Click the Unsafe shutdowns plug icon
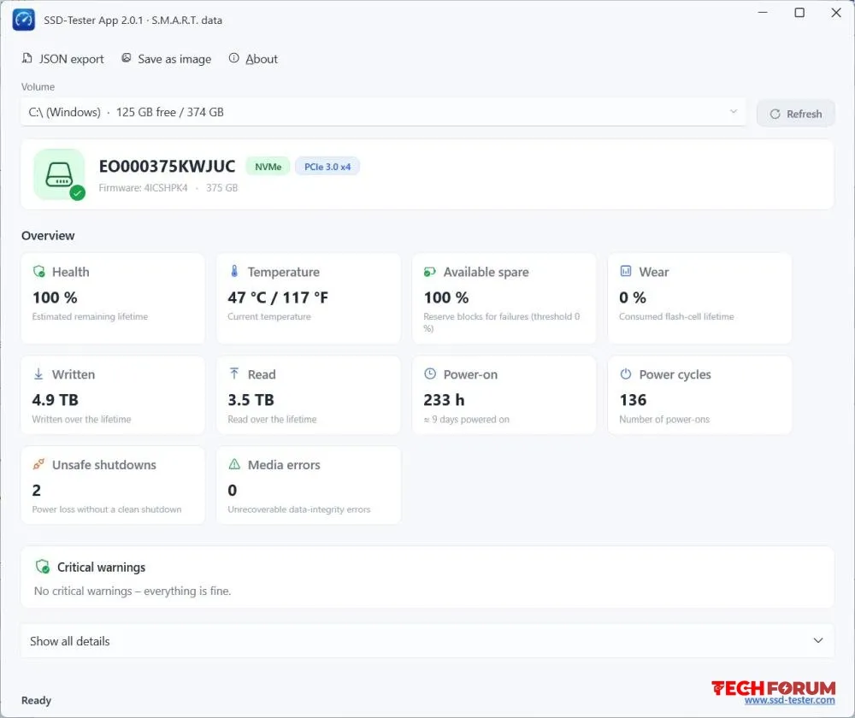The image size is (855, 718). tap(38, 464)
